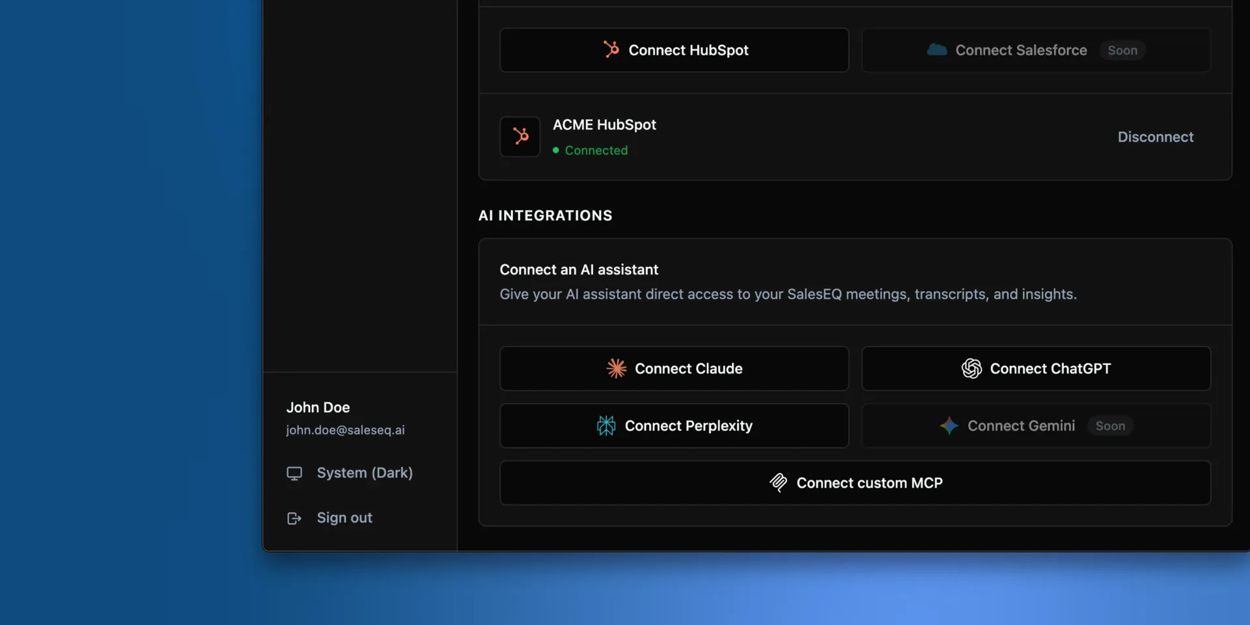Click the ACME HubSpot name
The width and height of the screenshot is (1250, 625).
[604, 124]
